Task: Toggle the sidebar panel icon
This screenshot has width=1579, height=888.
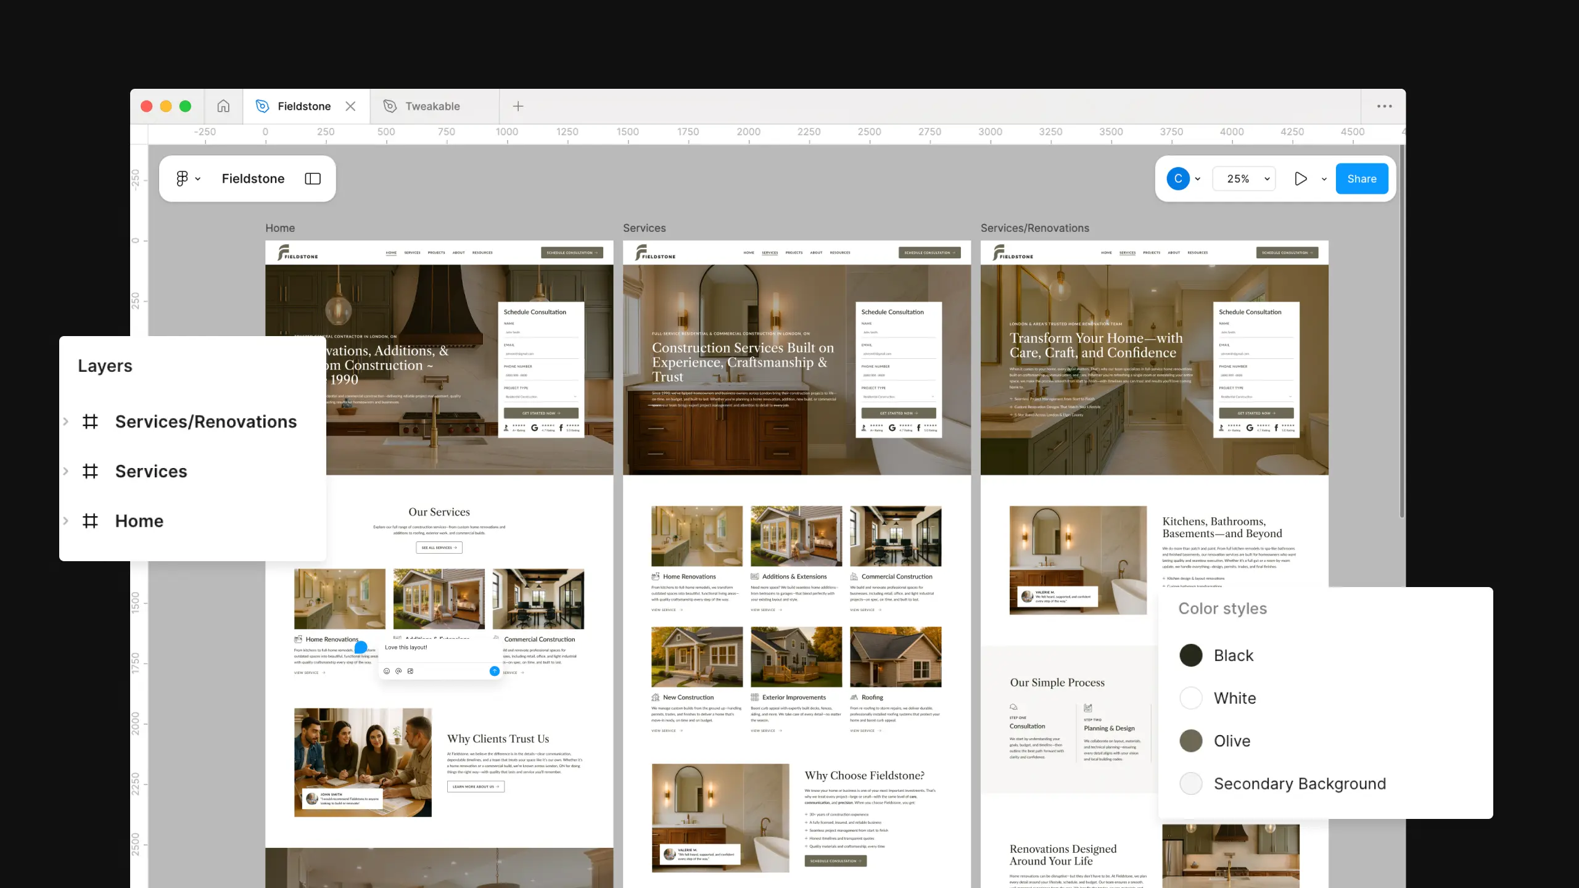Action: 313,179
